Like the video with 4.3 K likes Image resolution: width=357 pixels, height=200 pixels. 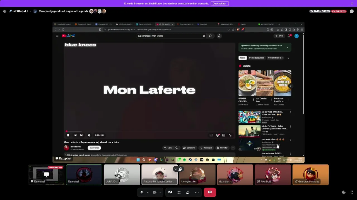168,148
